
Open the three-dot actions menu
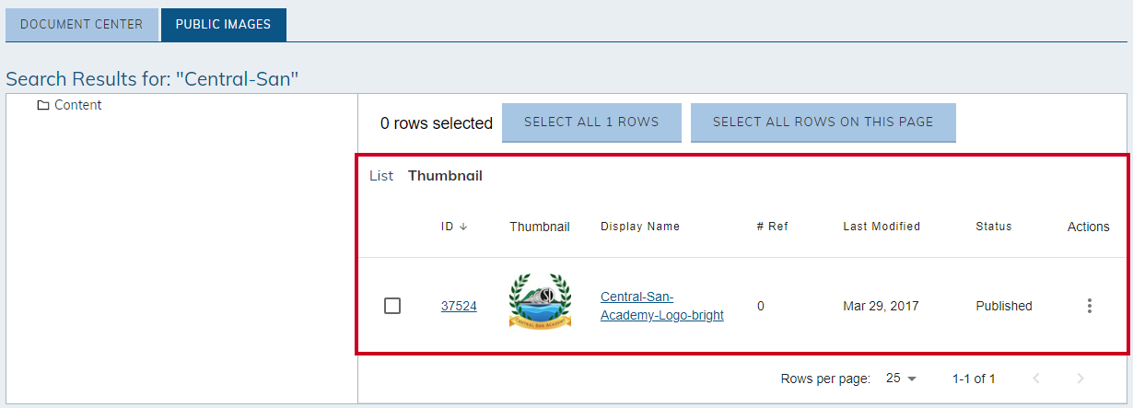point(1090,306)
